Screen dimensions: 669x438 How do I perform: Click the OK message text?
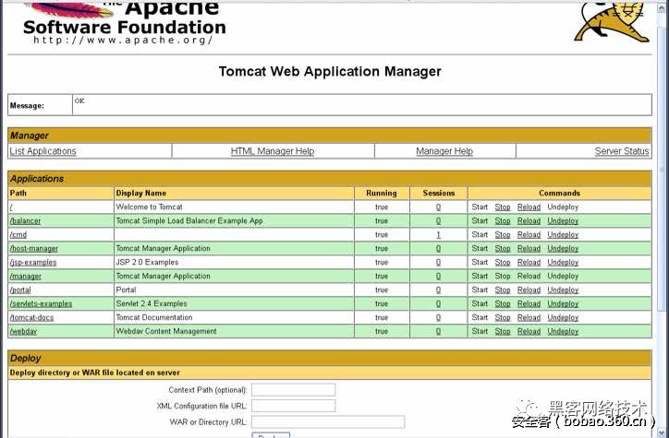pos(79,101)
